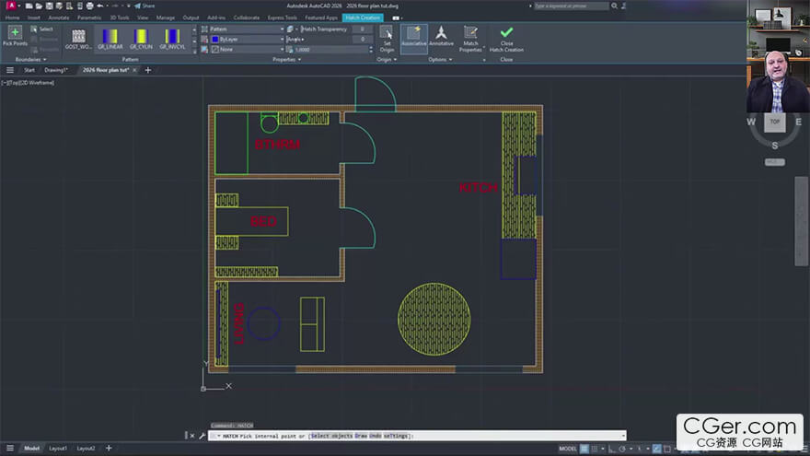Switch to the Home ribbon tab
810x456 pixels.
click(12, 18)
